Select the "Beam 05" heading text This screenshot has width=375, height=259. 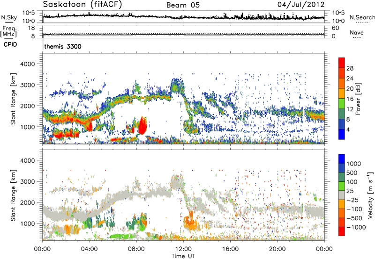coord(183,5)
